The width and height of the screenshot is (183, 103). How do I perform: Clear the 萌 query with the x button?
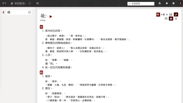29,12
